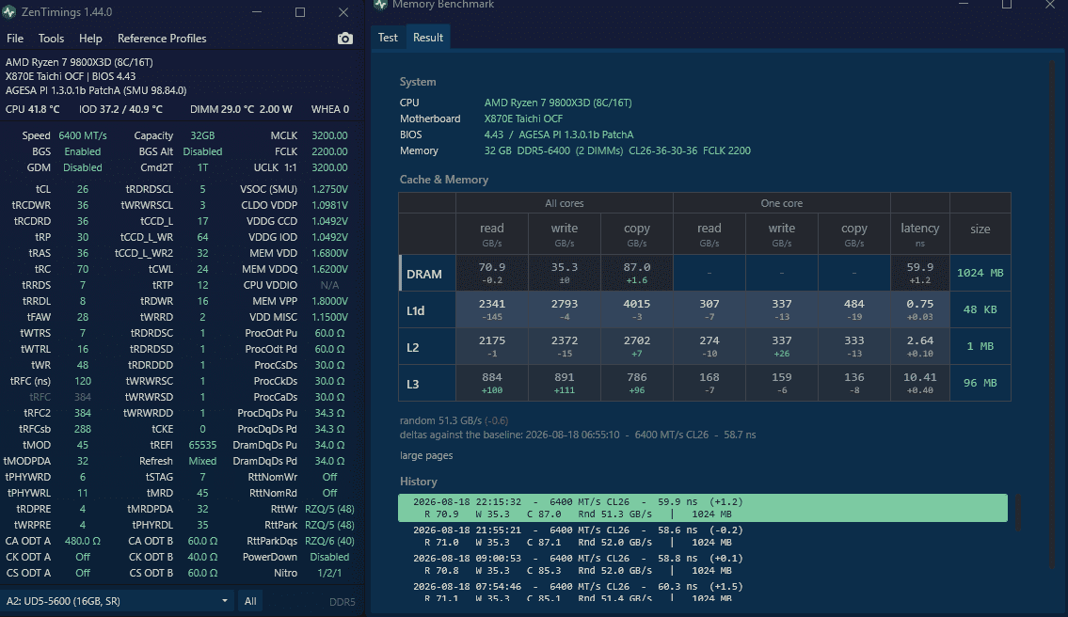Image resolution: width=1068 pixels, height=617 pixels.
Task: Select the L1d row header
Action: (x=427, y=310)
